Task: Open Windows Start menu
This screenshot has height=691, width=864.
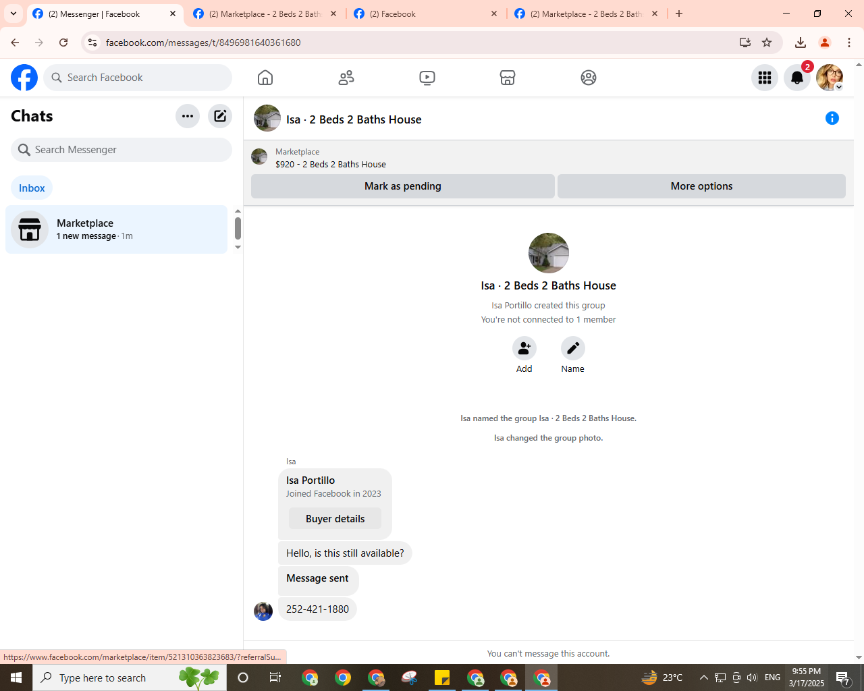Action: (x=16, y=678)
